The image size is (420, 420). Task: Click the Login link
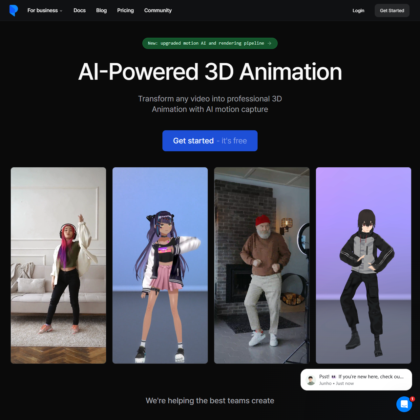tap(358, 10)
